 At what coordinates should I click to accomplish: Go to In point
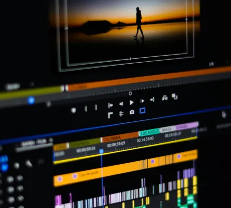pos(111,105)
